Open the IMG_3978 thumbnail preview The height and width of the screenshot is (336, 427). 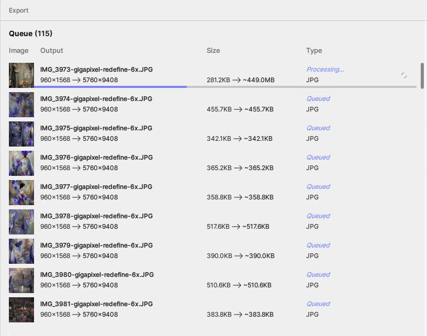21,222
